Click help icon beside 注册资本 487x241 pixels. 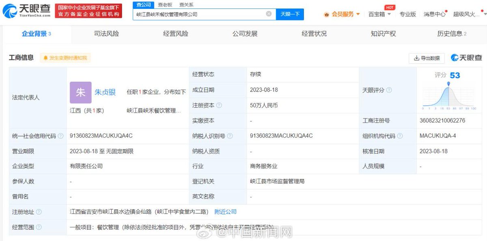[219, 105]
